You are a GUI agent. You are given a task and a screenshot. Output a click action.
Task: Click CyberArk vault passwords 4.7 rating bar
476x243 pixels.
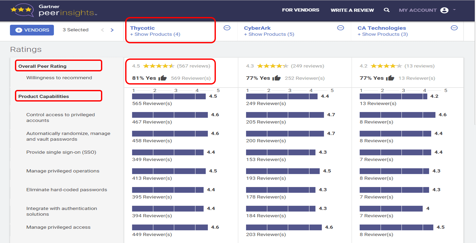tap(285, 133)
